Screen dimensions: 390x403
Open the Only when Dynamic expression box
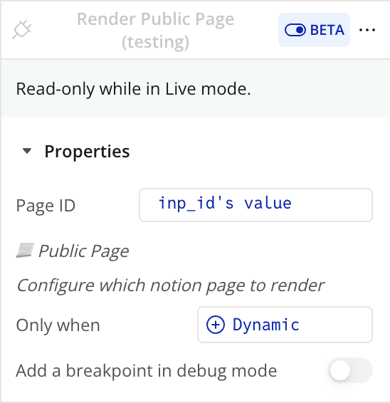(x=285, y=325)
